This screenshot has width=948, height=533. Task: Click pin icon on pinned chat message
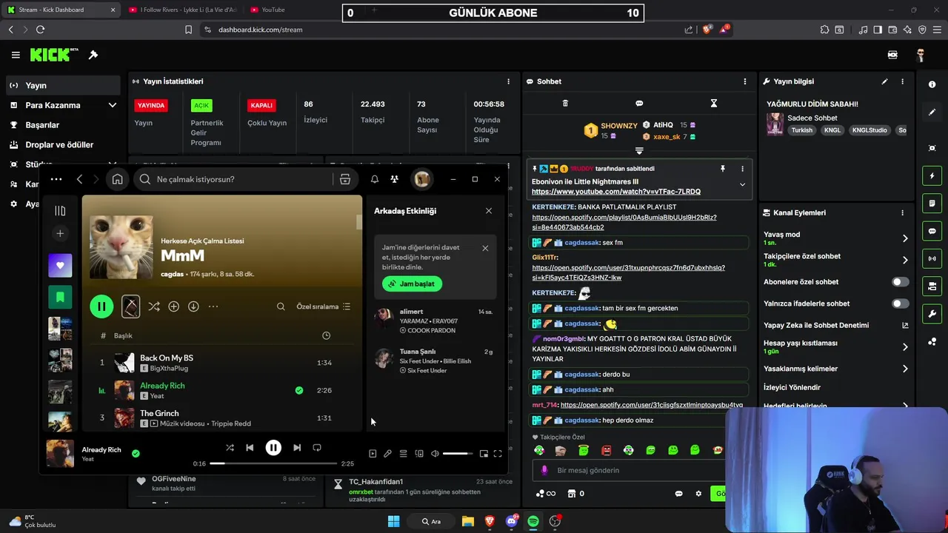tap(723, 169)
